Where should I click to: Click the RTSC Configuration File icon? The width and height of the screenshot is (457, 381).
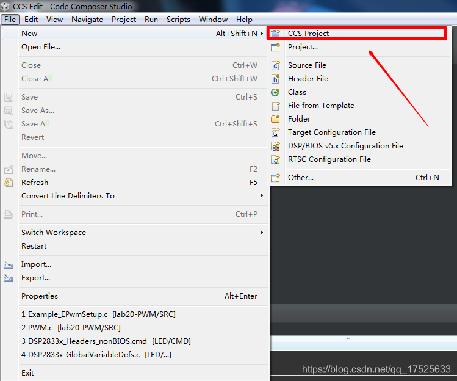point(275,159)
